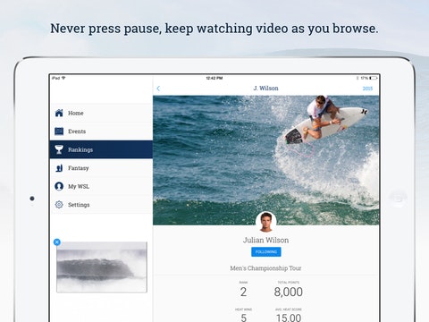Tap the battery status indicator
This screenshot has height=322, width=429.
pos(374,78)
